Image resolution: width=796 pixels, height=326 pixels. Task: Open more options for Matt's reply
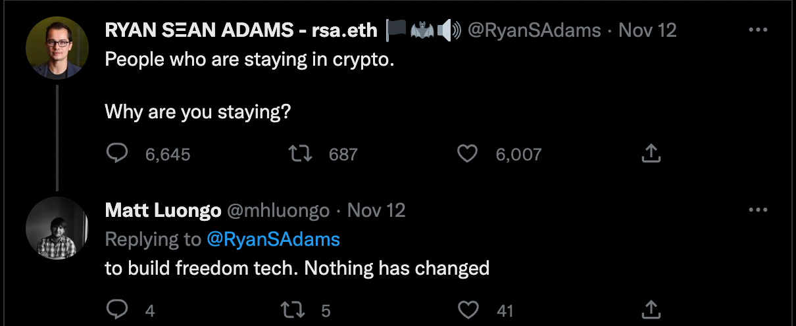pos(759,210)
